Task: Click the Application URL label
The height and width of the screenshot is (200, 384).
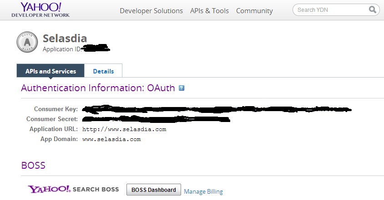Action: 54,129
